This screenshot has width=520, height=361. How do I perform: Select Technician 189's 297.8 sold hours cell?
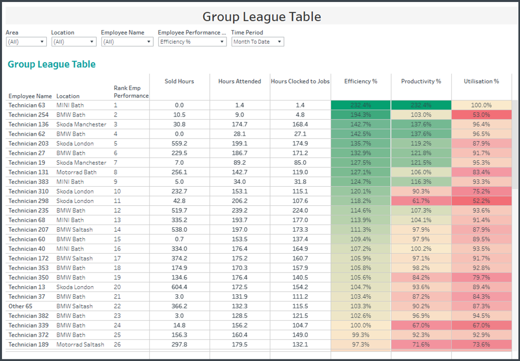179,345
